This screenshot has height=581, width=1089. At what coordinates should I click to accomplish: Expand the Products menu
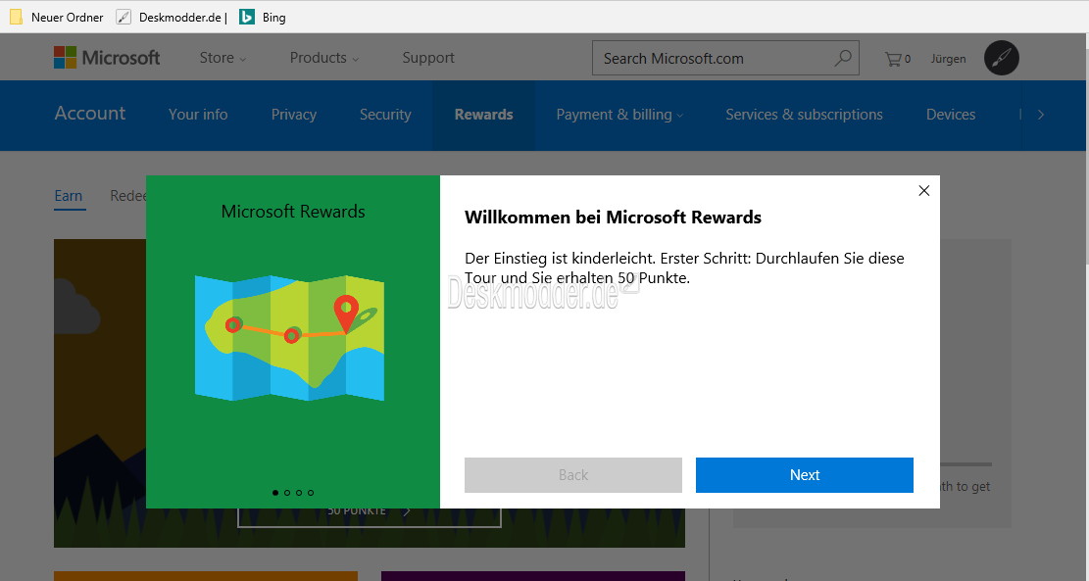point(324,59)
